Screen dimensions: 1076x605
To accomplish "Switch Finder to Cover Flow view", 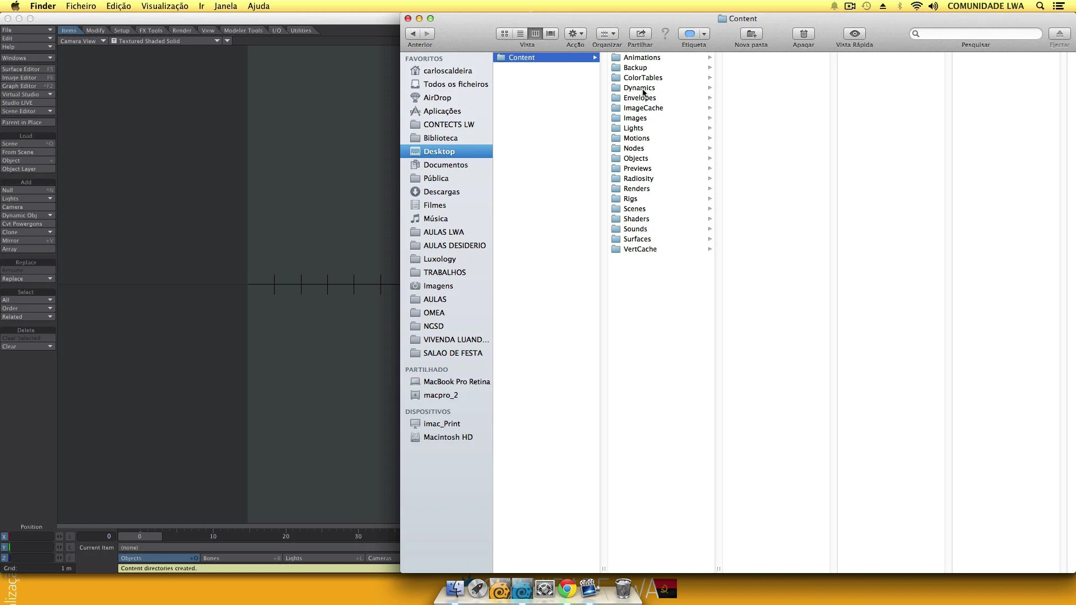I will [x=551, y=34].
